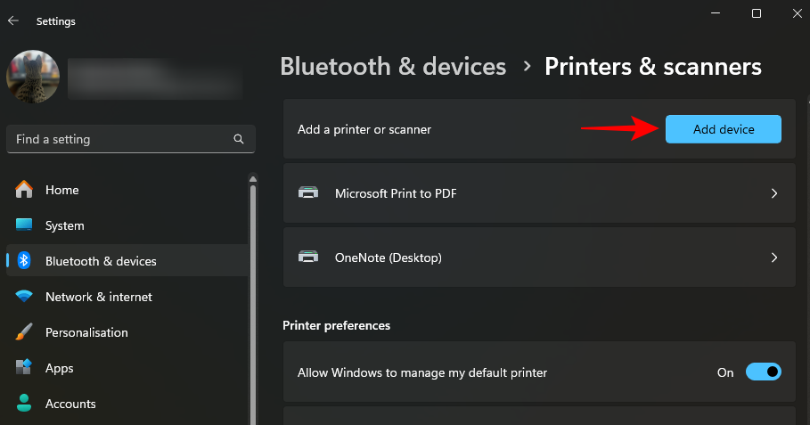Click the OneNote (Desktop) printer icon
810x425 pixels.
point(308,257)
